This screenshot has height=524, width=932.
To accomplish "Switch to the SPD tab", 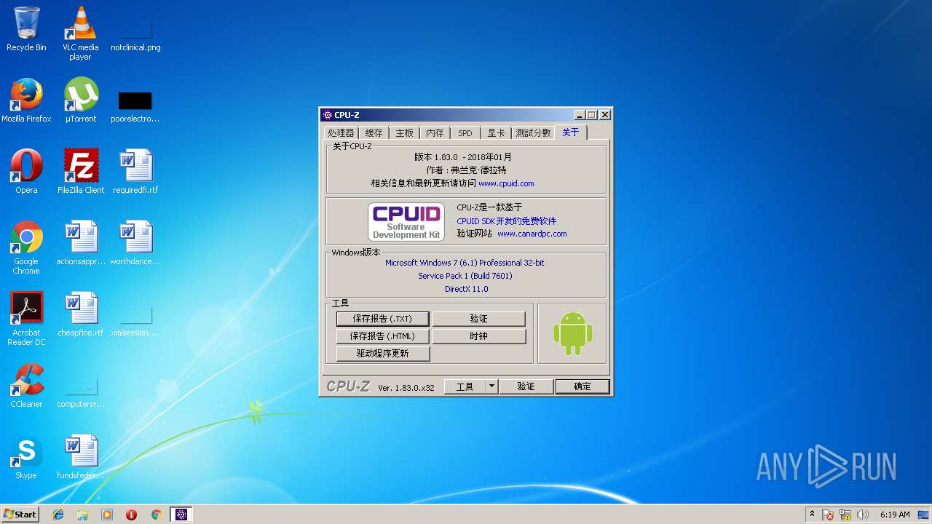I will point(465,132).
